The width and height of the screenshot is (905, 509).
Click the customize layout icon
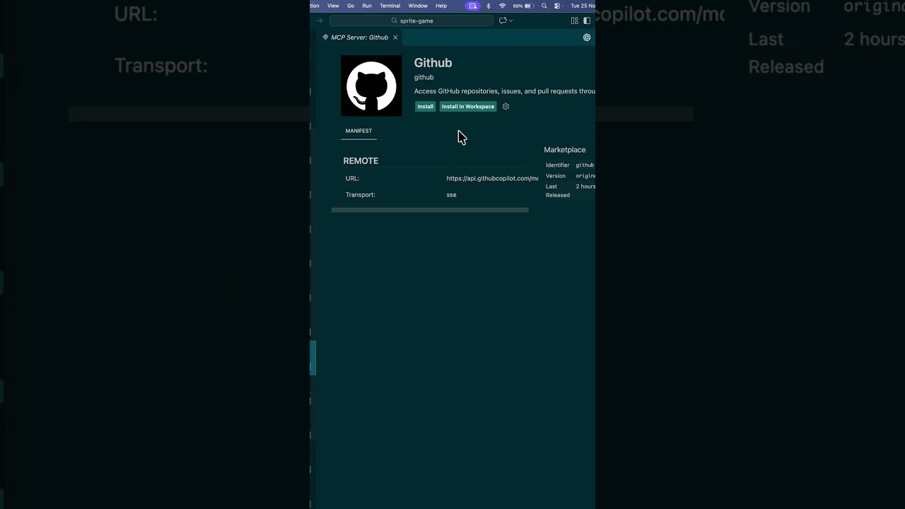575,21
